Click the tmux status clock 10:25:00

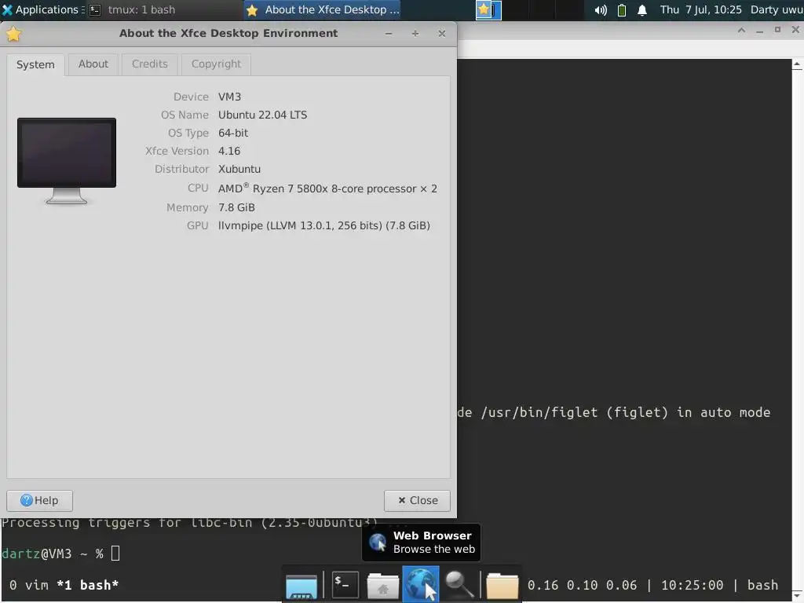pos(693,585)
